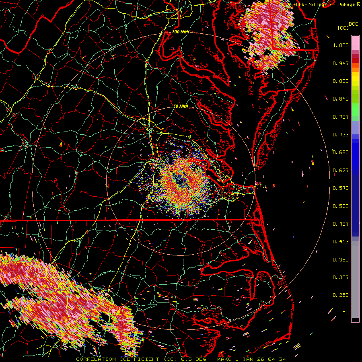Click the 0.520 legend value
This screenshot has width=362, height=362.
[x=341, y=206]
